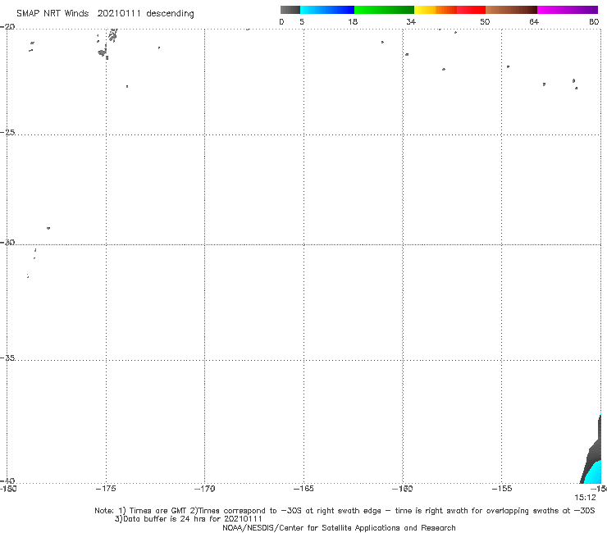The width and height of the screenshot is (607, 533).
Task: Click the note line starting 'Note: 1) Times are GMT'
Action: pos(345,511)
